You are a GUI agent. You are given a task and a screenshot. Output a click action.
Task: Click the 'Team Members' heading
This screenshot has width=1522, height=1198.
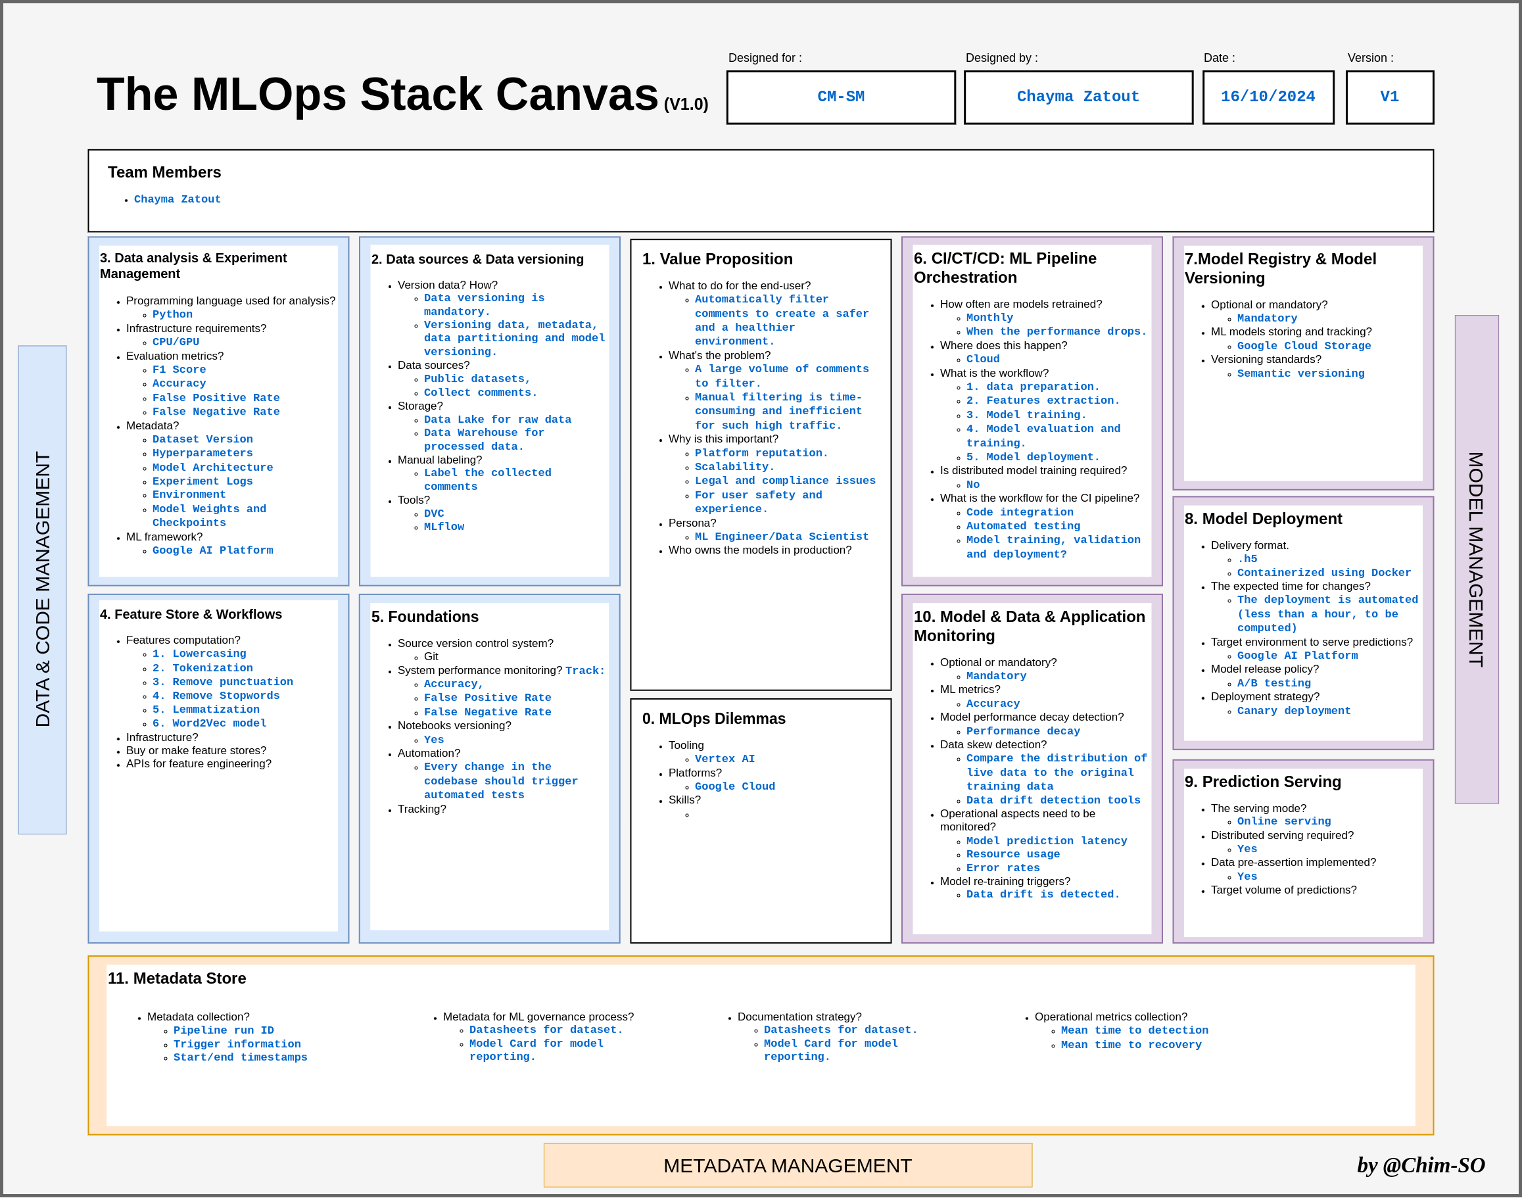164,172
